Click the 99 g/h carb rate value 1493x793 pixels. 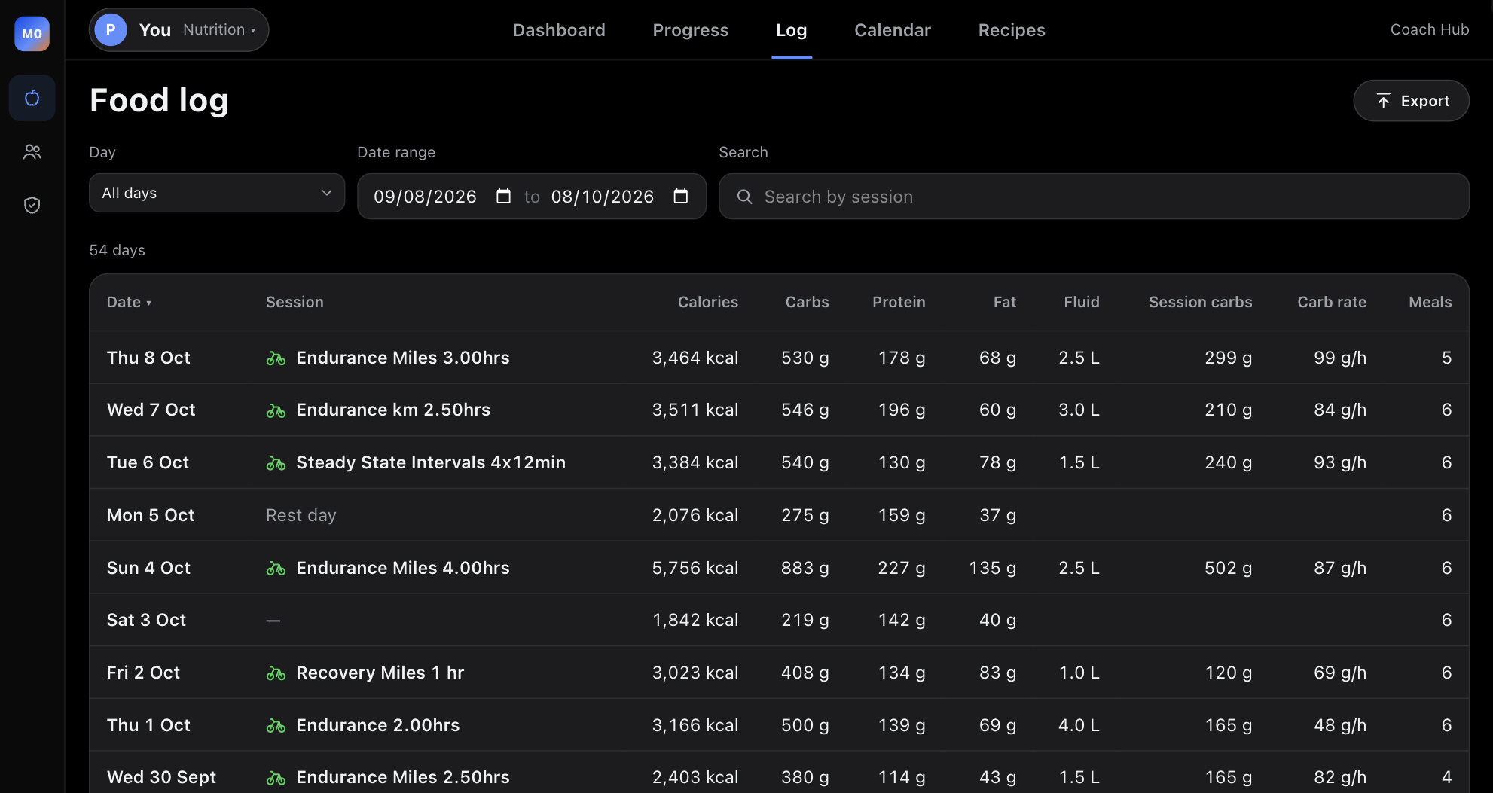point(1340,358)
